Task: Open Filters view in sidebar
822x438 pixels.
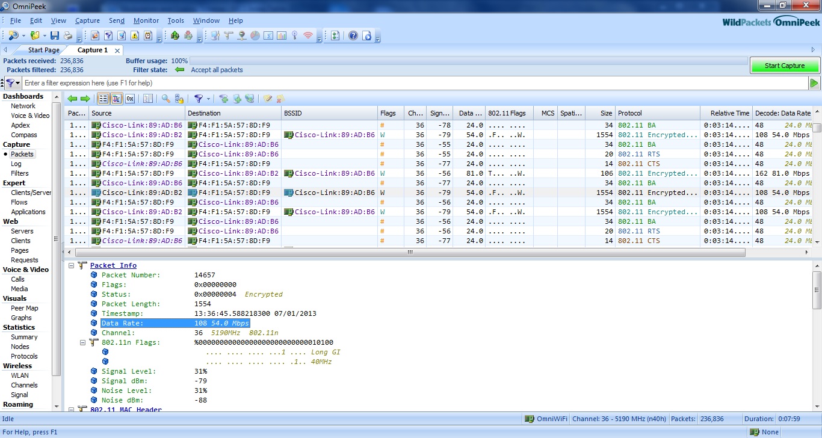Action: [x=20, y=173]
